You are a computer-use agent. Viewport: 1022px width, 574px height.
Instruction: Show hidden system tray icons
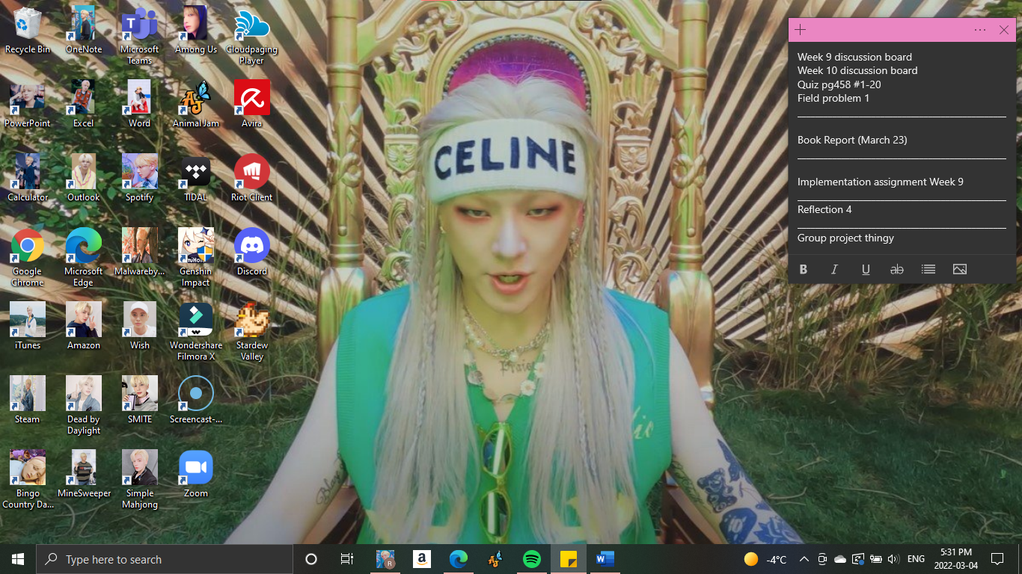pos(804,559)
